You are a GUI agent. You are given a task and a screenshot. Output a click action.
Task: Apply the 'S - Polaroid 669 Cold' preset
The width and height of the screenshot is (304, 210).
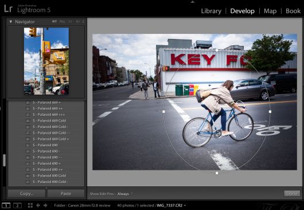click(49, 120)
